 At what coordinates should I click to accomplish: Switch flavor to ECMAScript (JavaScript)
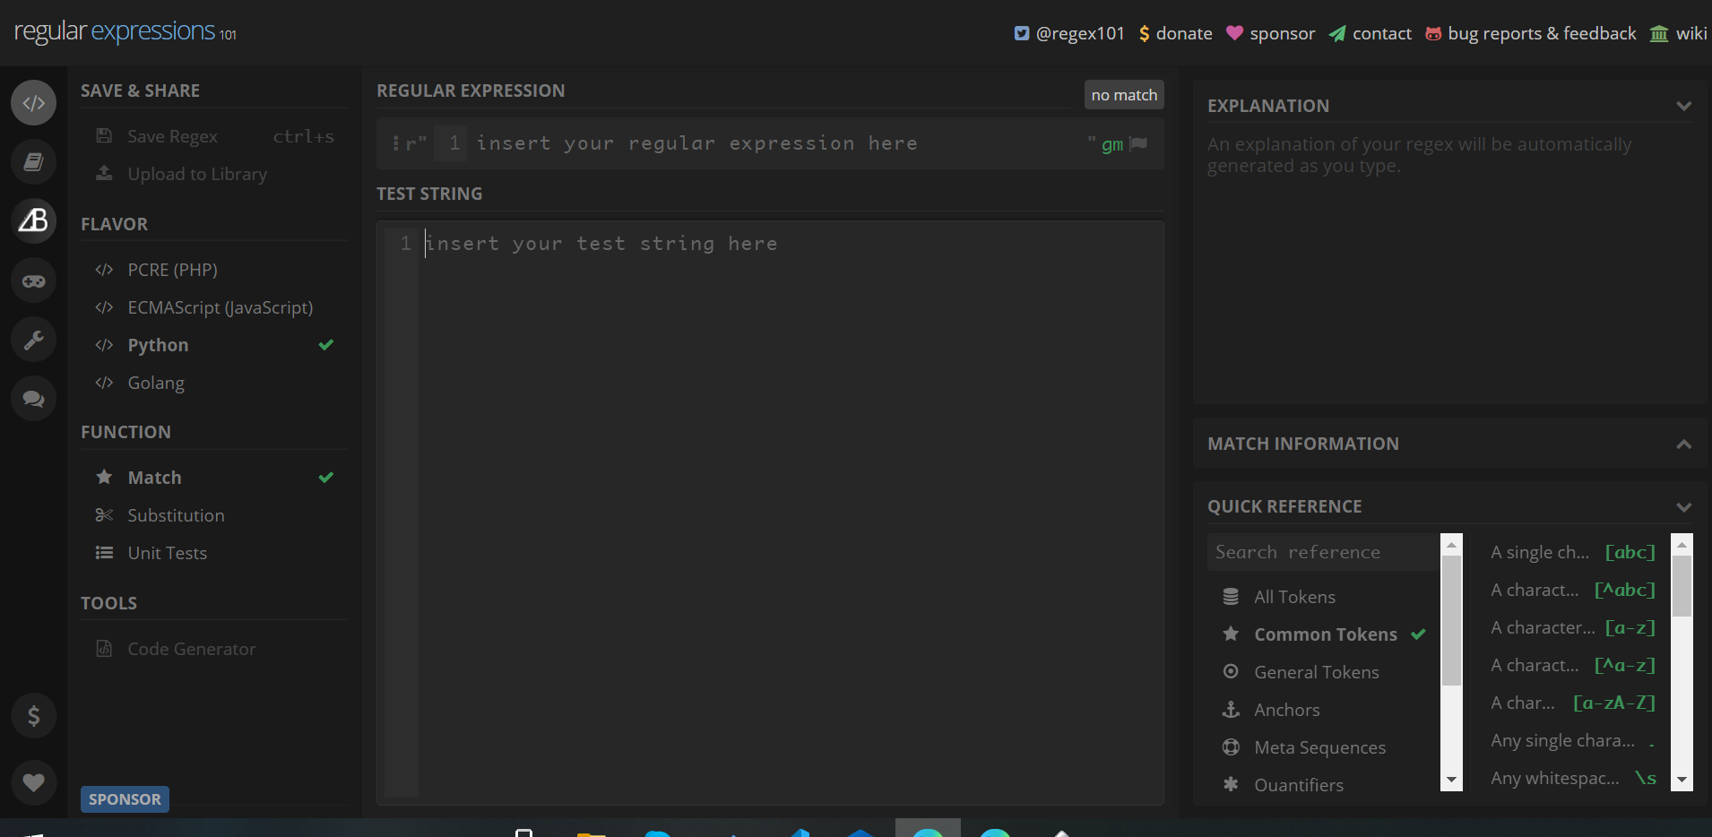[x=220, y=306]
